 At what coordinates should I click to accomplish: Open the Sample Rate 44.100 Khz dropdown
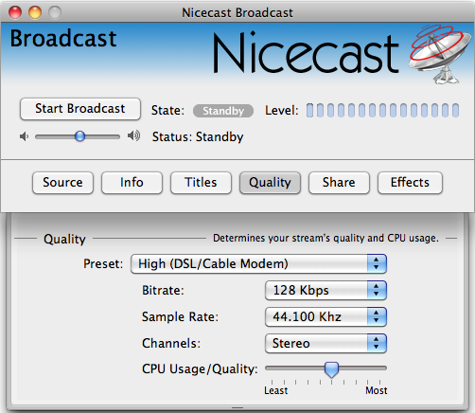[325, 316]
